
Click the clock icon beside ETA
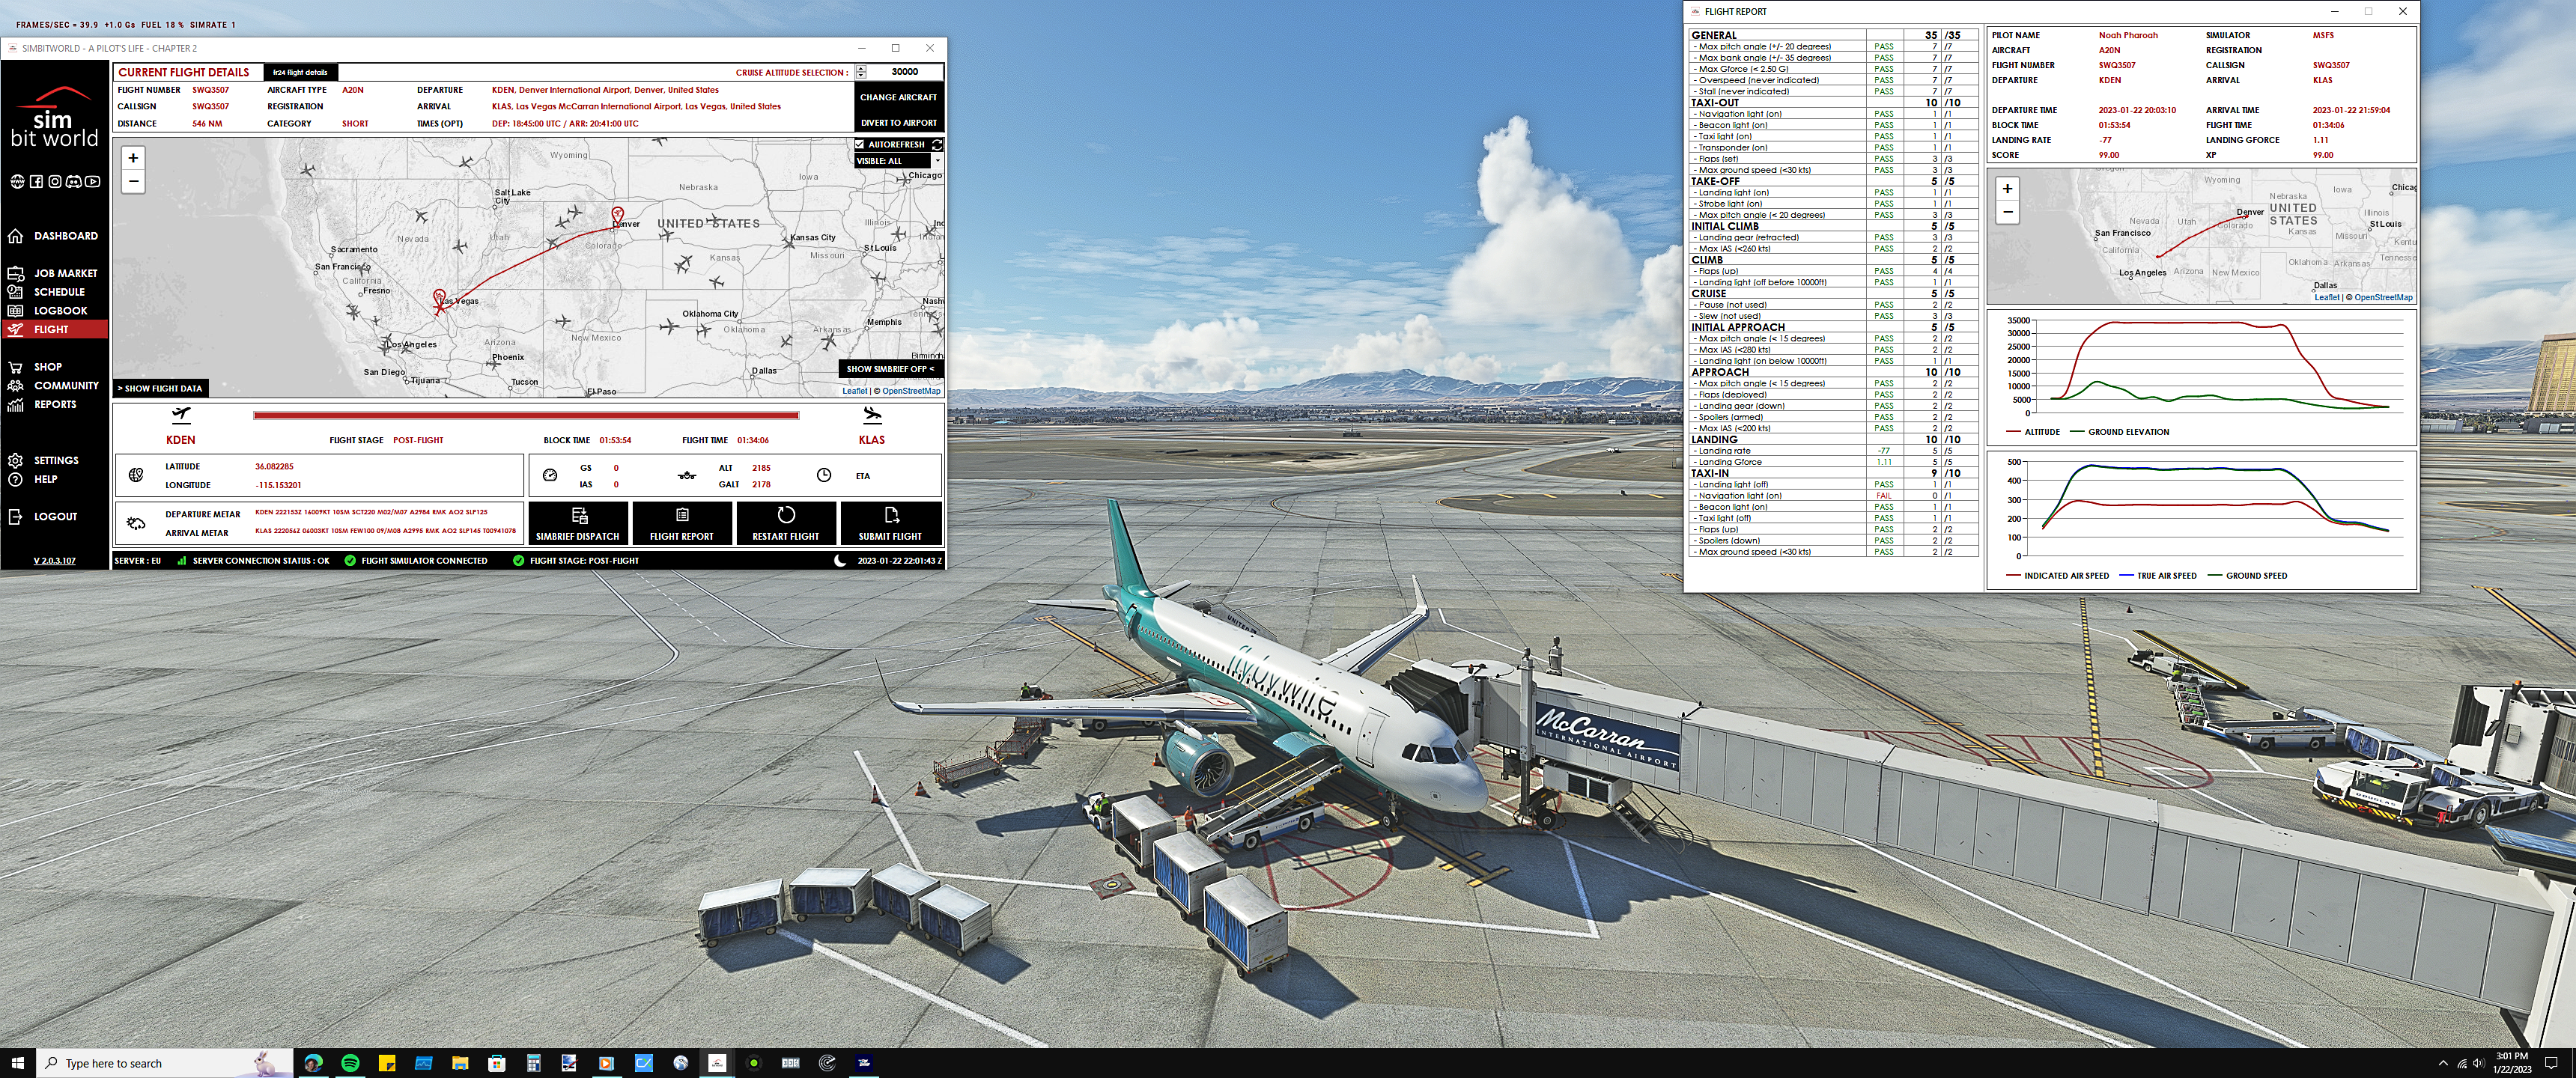(824, 475)
